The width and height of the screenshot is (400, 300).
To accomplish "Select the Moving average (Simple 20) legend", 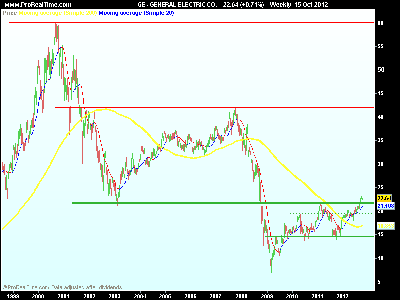I will (x=136, y=13).
